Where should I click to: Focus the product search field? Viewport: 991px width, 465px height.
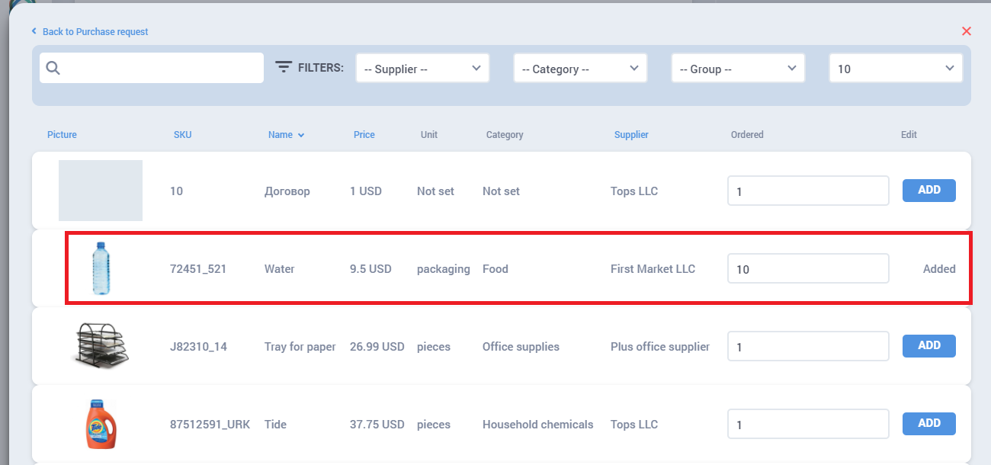[x=152, y=68]
